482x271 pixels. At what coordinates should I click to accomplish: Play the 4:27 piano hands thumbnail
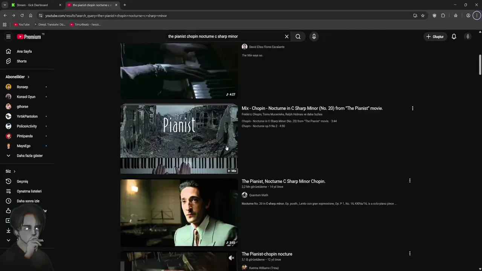(179, 71)
